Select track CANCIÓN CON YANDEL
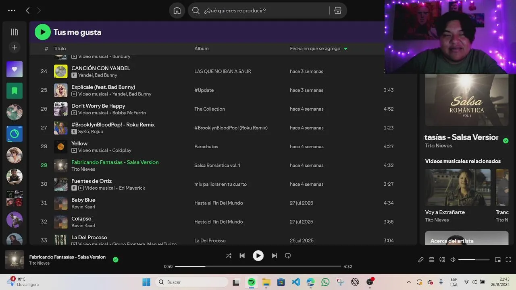The width and height of the screenshot is (516, 290). click(101, 68)
